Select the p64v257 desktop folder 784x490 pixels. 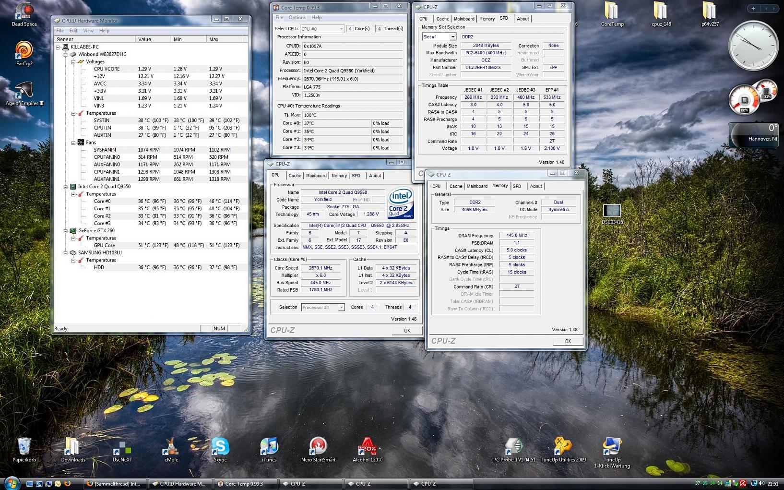pyautogui.click(x=710, y=14)
